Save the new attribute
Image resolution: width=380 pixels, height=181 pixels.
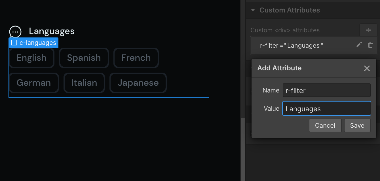[x=357, y=125]
